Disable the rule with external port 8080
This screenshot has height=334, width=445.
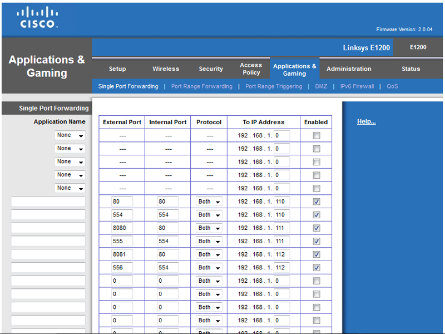[x=317, y=228]
